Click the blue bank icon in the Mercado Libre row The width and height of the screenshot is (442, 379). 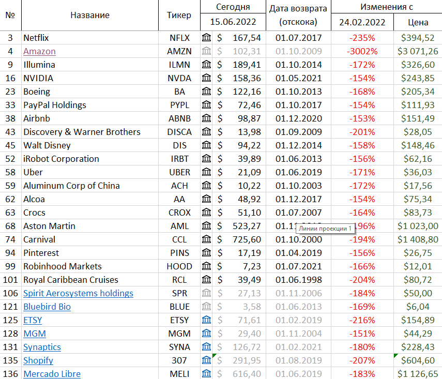[206, 374]
